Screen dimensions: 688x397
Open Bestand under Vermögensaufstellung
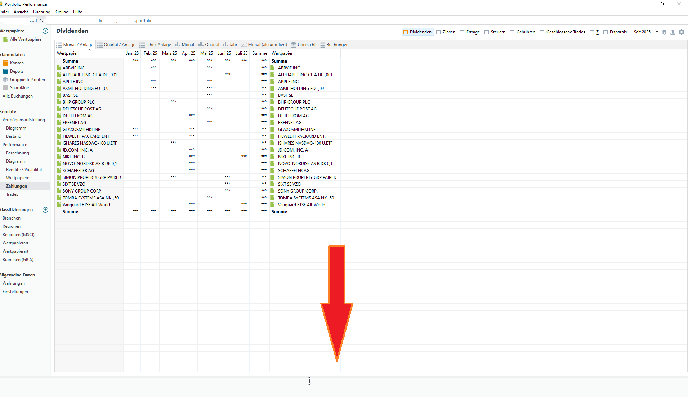click(x=14, y=136)
